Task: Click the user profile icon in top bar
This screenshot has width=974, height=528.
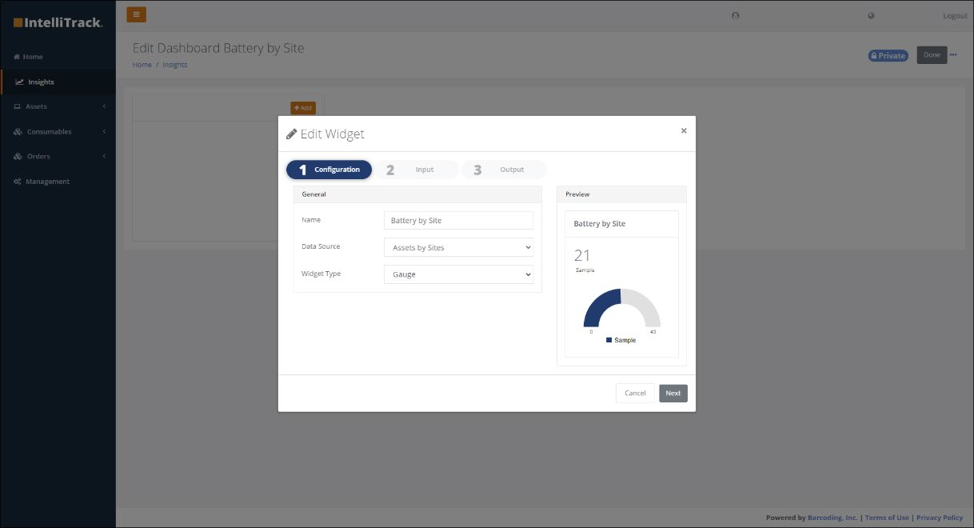Action: 736,16
